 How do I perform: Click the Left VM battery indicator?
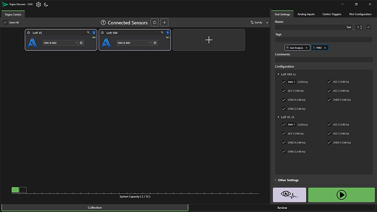pos(168,38)
